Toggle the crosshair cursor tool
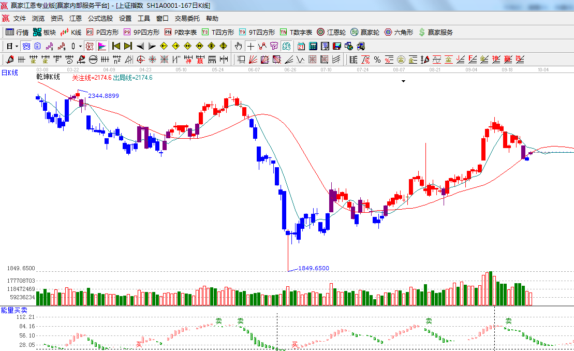 251,46
